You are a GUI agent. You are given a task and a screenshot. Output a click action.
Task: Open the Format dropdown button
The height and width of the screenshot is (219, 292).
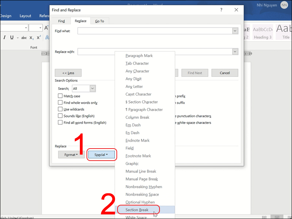(x=71, y=155)
